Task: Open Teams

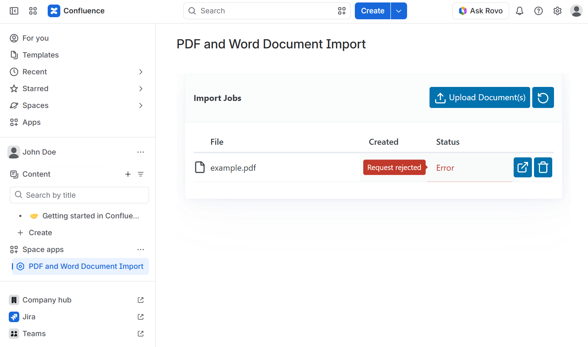Action: (34, 334)
